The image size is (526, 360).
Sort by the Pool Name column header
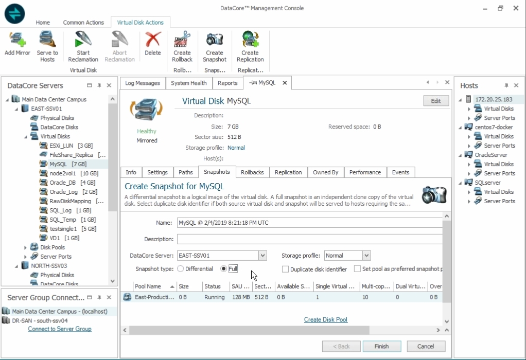click(x=154, y=286)
